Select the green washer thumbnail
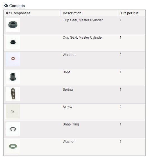Viewport: 151px width, 161px height. coord(13,146)
